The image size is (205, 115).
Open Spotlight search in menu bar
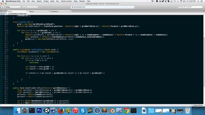tap(198, 1)
